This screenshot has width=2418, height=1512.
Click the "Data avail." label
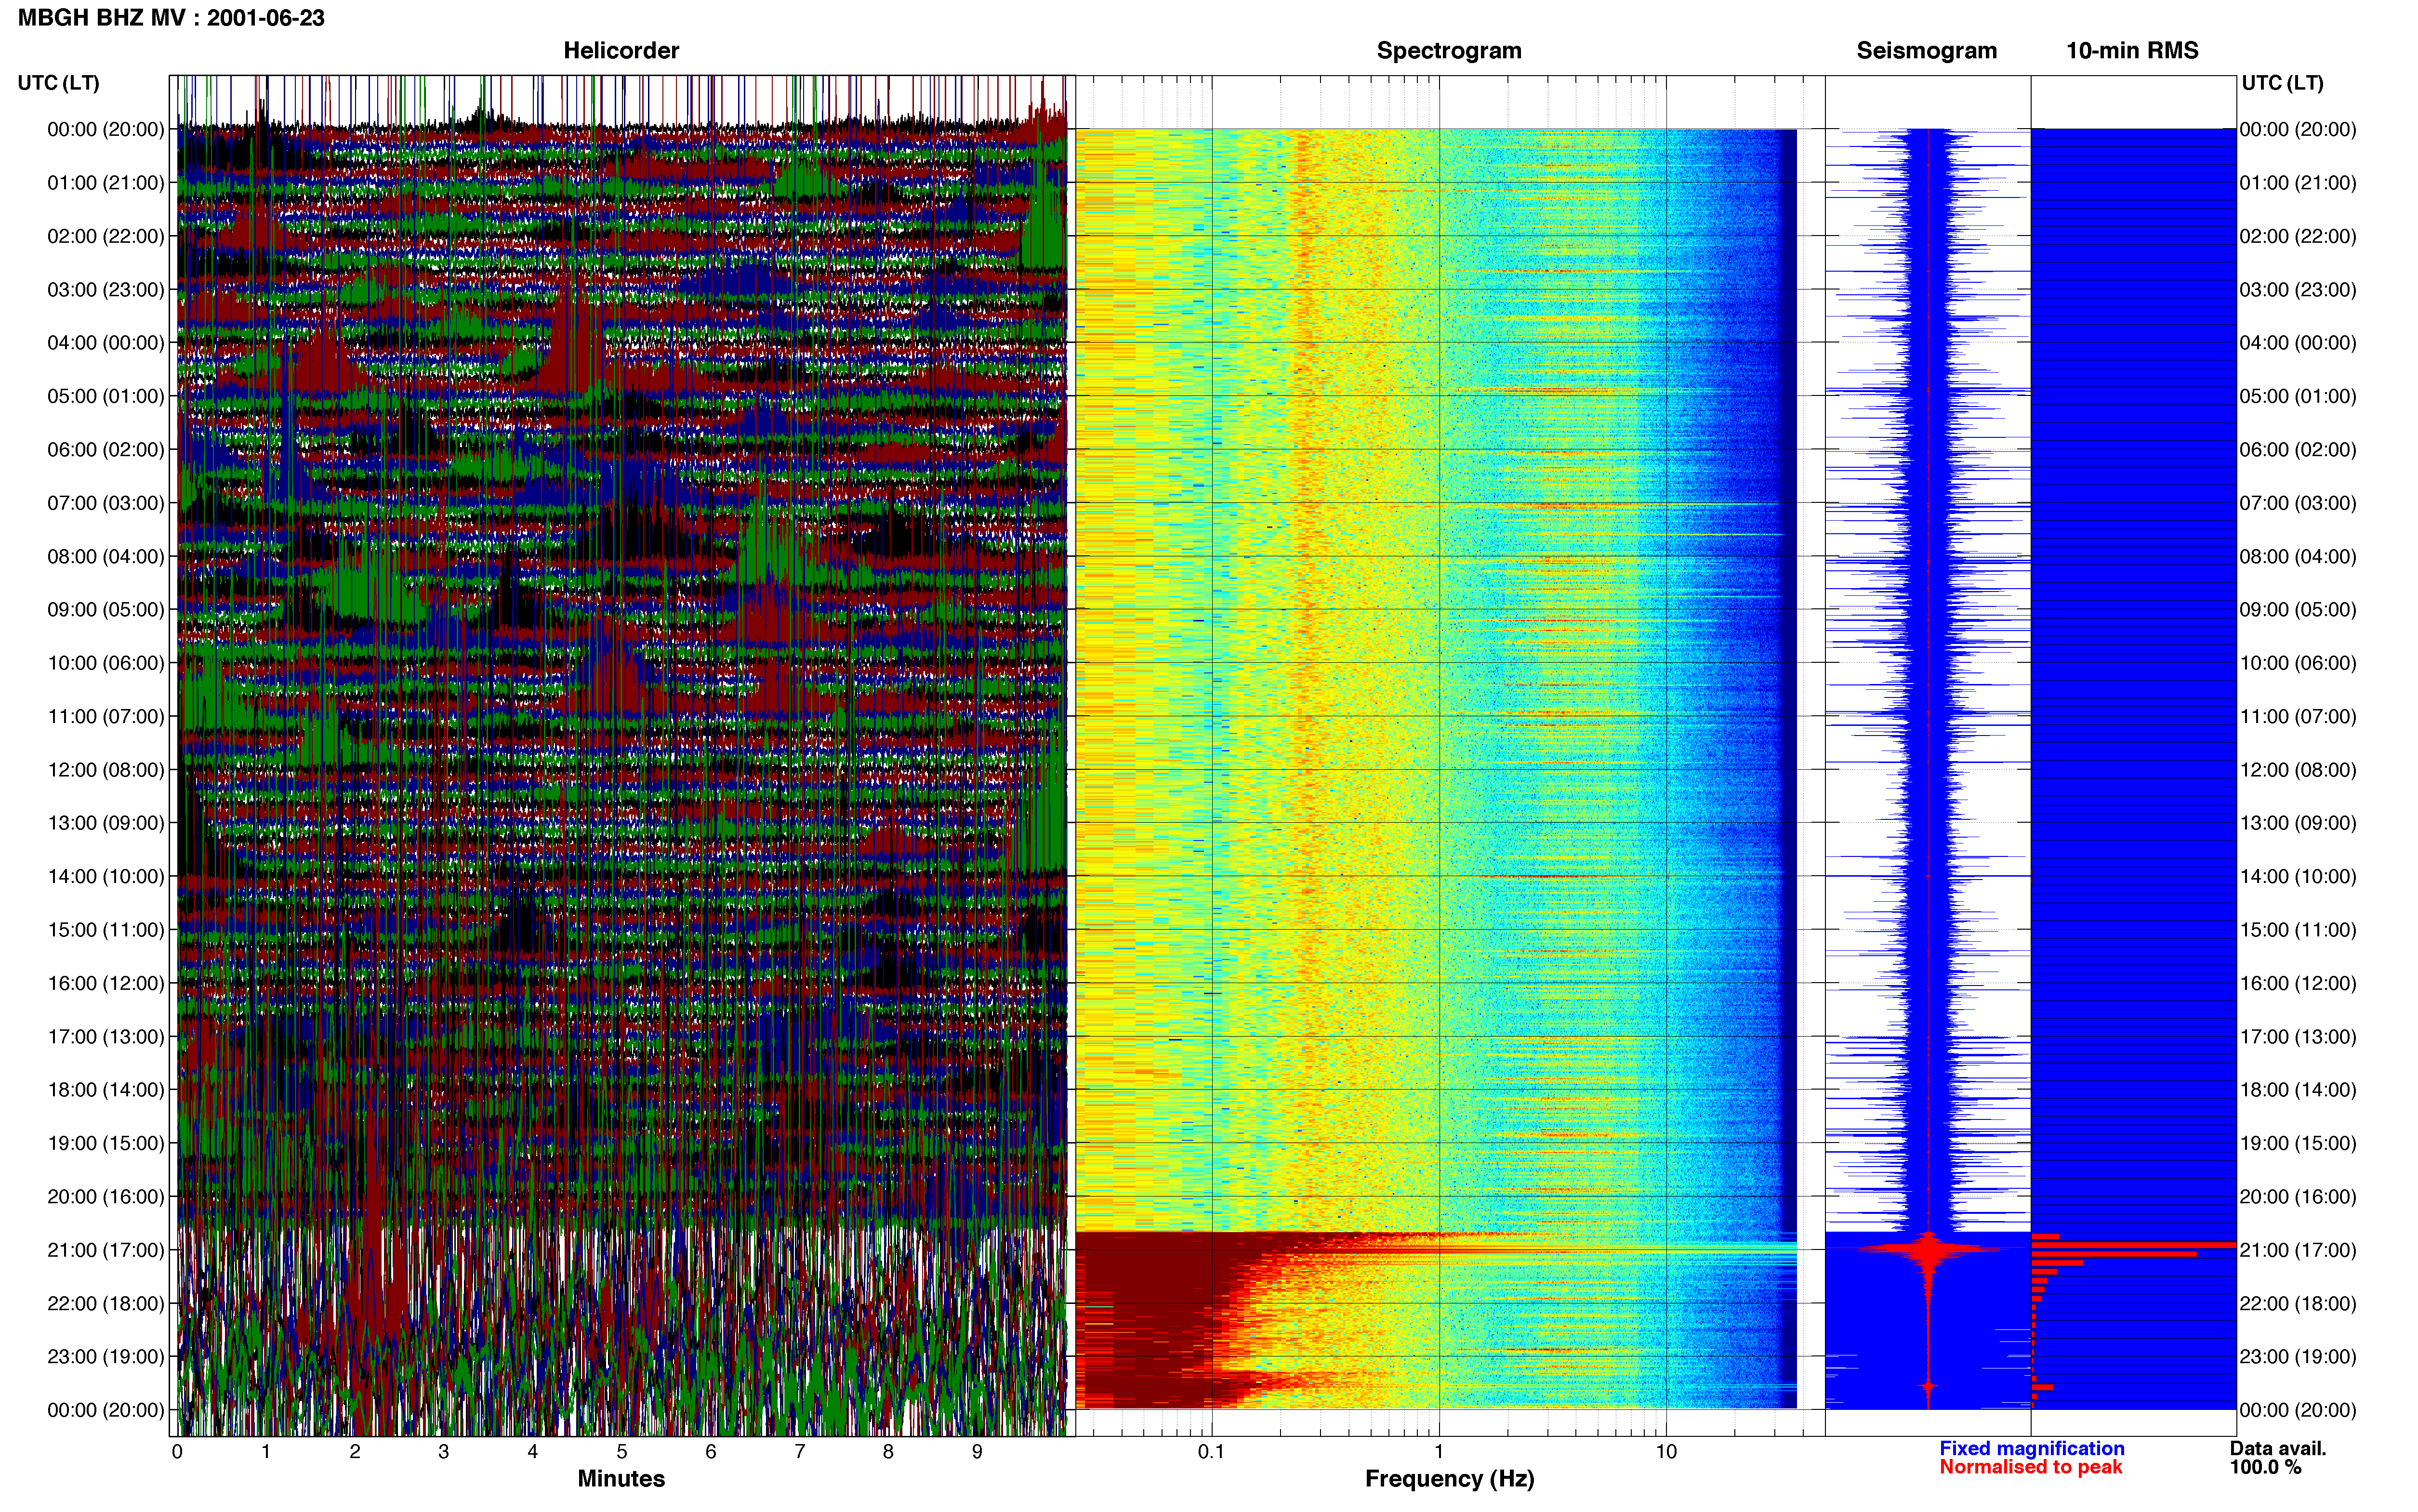[x=2278, y=1448]
